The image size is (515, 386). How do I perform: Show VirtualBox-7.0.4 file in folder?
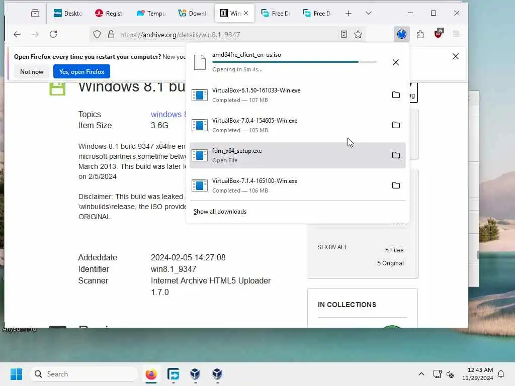[x=396, y=125]
